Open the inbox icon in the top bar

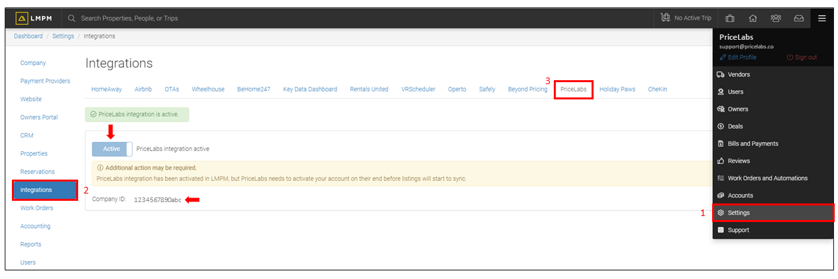799,19
